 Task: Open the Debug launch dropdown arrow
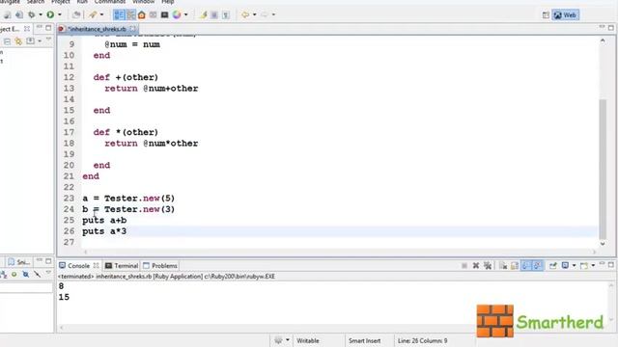(x=41, y=15)
